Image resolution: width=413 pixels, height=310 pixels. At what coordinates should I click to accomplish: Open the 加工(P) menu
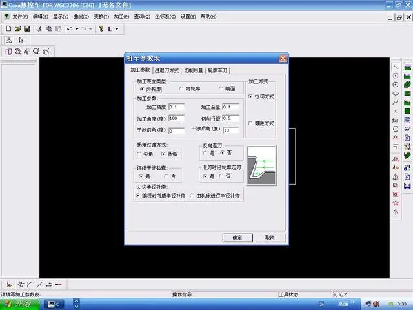pos(121,16)
